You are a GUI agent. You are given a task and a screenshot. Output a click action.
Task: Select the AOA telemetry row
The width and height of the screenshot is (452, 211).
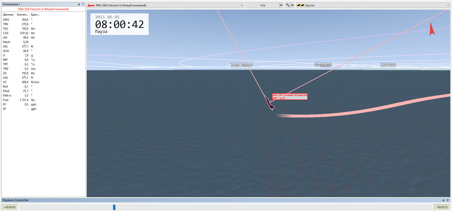tap(43, 51)
